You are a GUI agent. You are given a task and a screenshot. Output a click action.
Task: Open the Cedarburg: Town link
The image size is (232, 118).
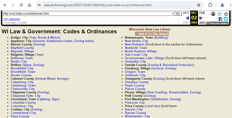click(x=23, y=85)
